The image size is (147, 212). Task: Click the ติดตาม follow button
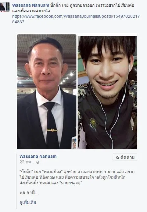pyautogui.click(x=125, y=157)
